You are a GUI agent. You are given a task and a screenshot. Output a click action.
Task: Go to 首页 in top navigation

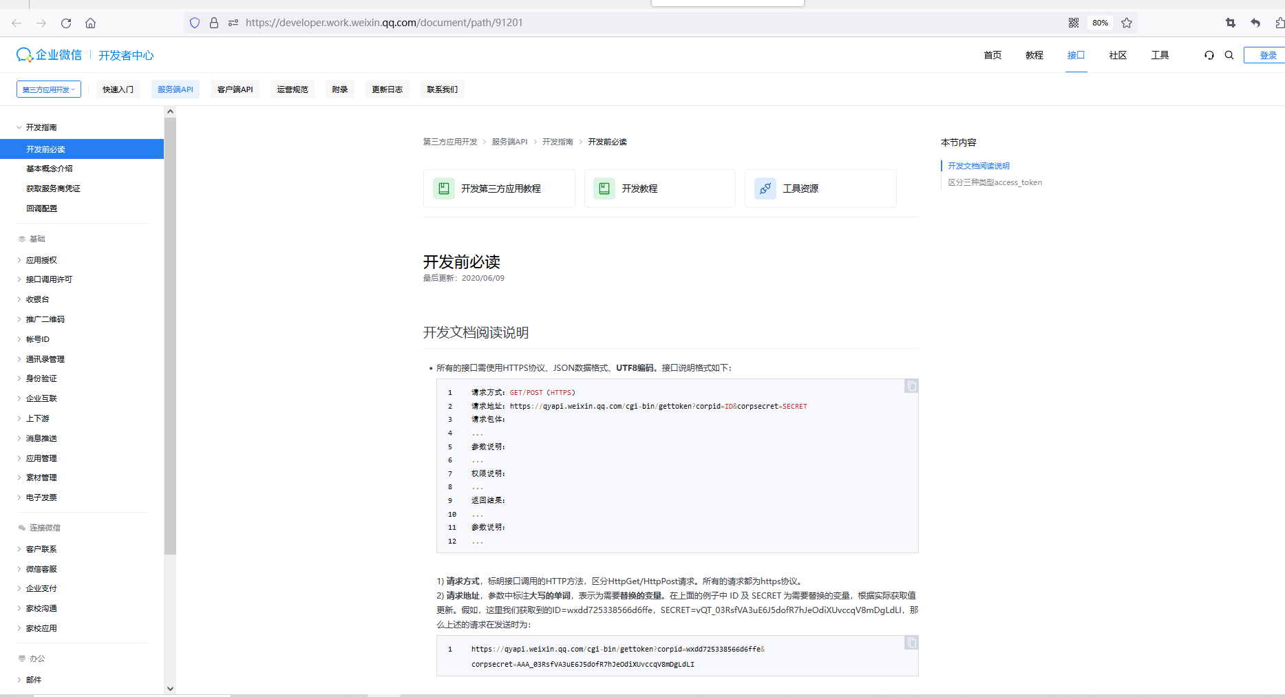tap(992, 55)
